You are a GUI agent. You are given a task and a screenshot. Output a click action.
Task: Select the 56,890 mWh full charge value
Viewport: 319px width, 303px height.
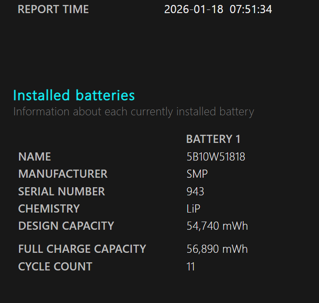217,249
